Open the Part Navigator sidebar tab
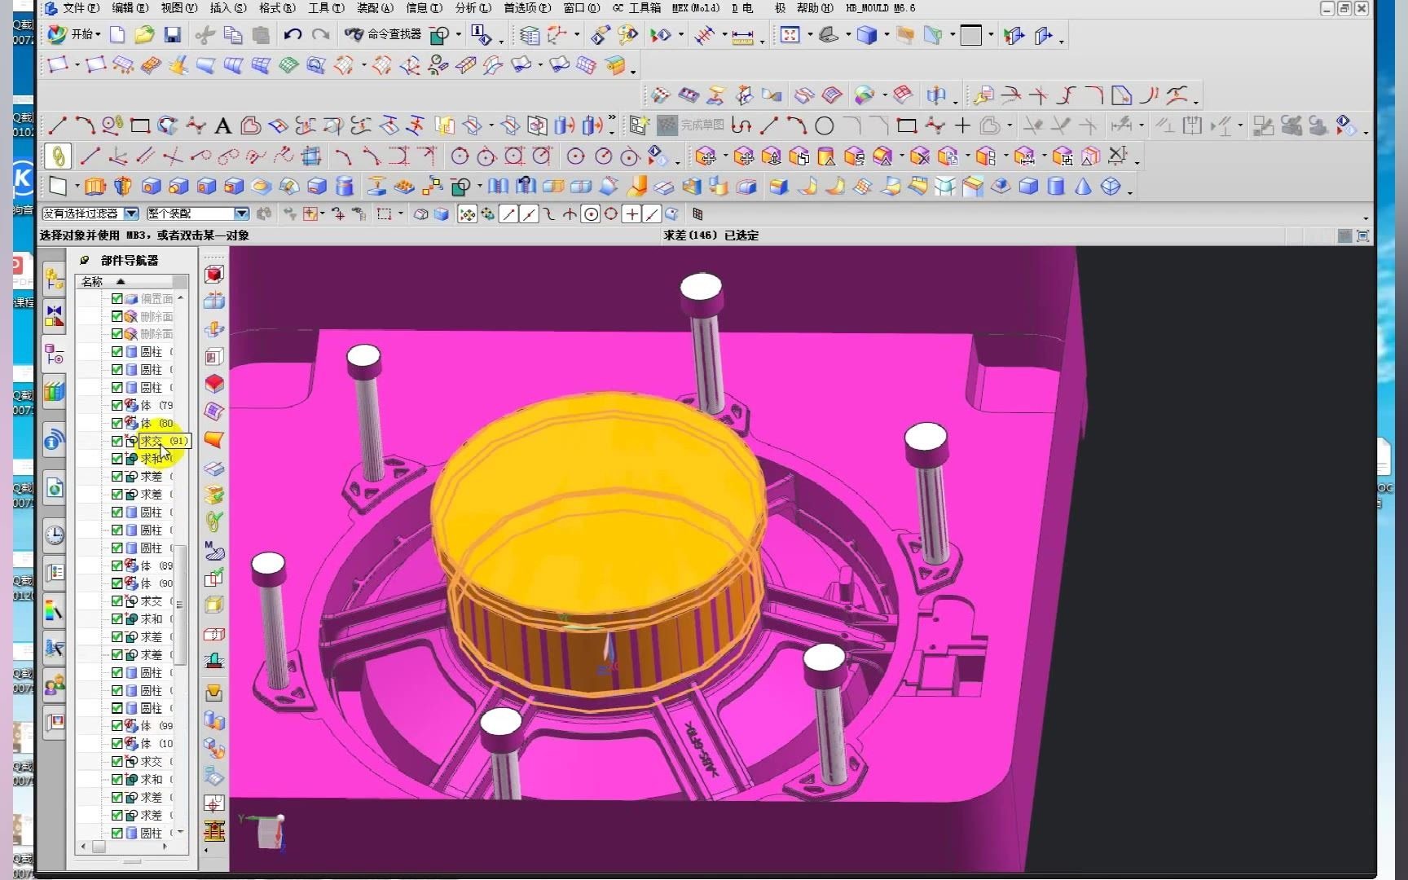The image size is (1408, 880). click(54, 354)
